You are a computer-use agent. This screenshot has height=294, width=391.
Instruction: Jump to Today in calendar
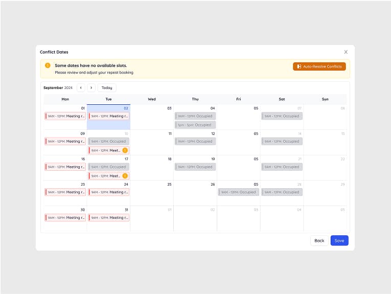(107, 88)
